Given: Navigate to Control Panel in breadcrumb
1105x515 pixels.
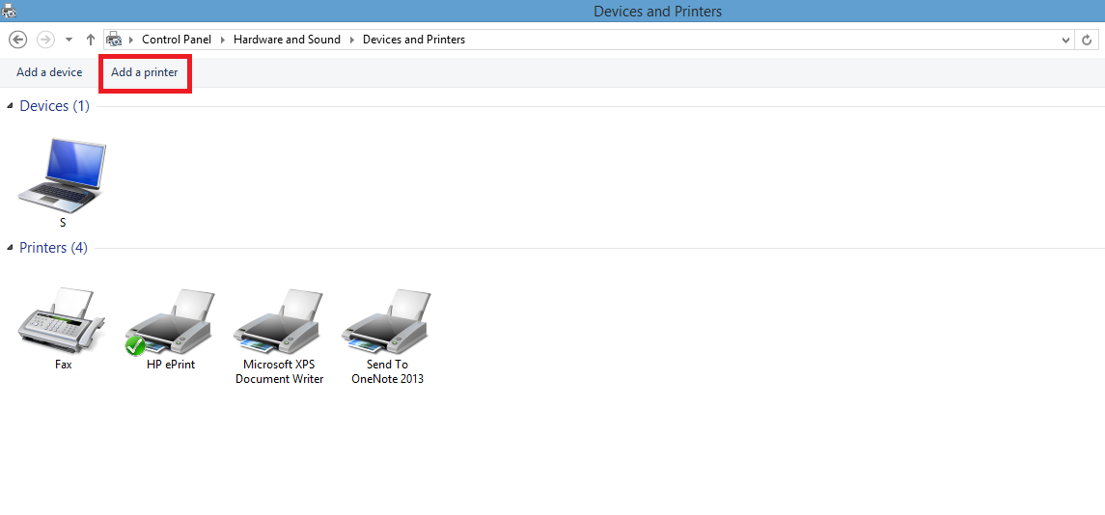Looking at the screenshot, I should (176, 40).
